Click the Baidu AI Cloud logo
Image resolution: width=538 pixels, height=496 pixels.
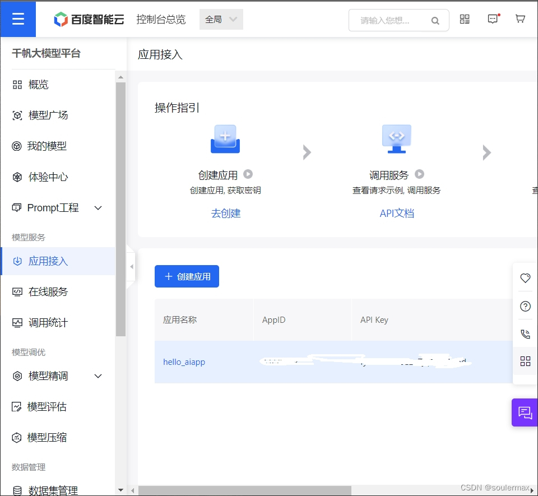click(x=89, y=19)
